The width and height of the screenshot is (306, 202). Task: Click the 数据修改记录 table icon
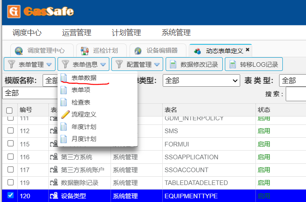pyautogui.click(x=173, y=64)
